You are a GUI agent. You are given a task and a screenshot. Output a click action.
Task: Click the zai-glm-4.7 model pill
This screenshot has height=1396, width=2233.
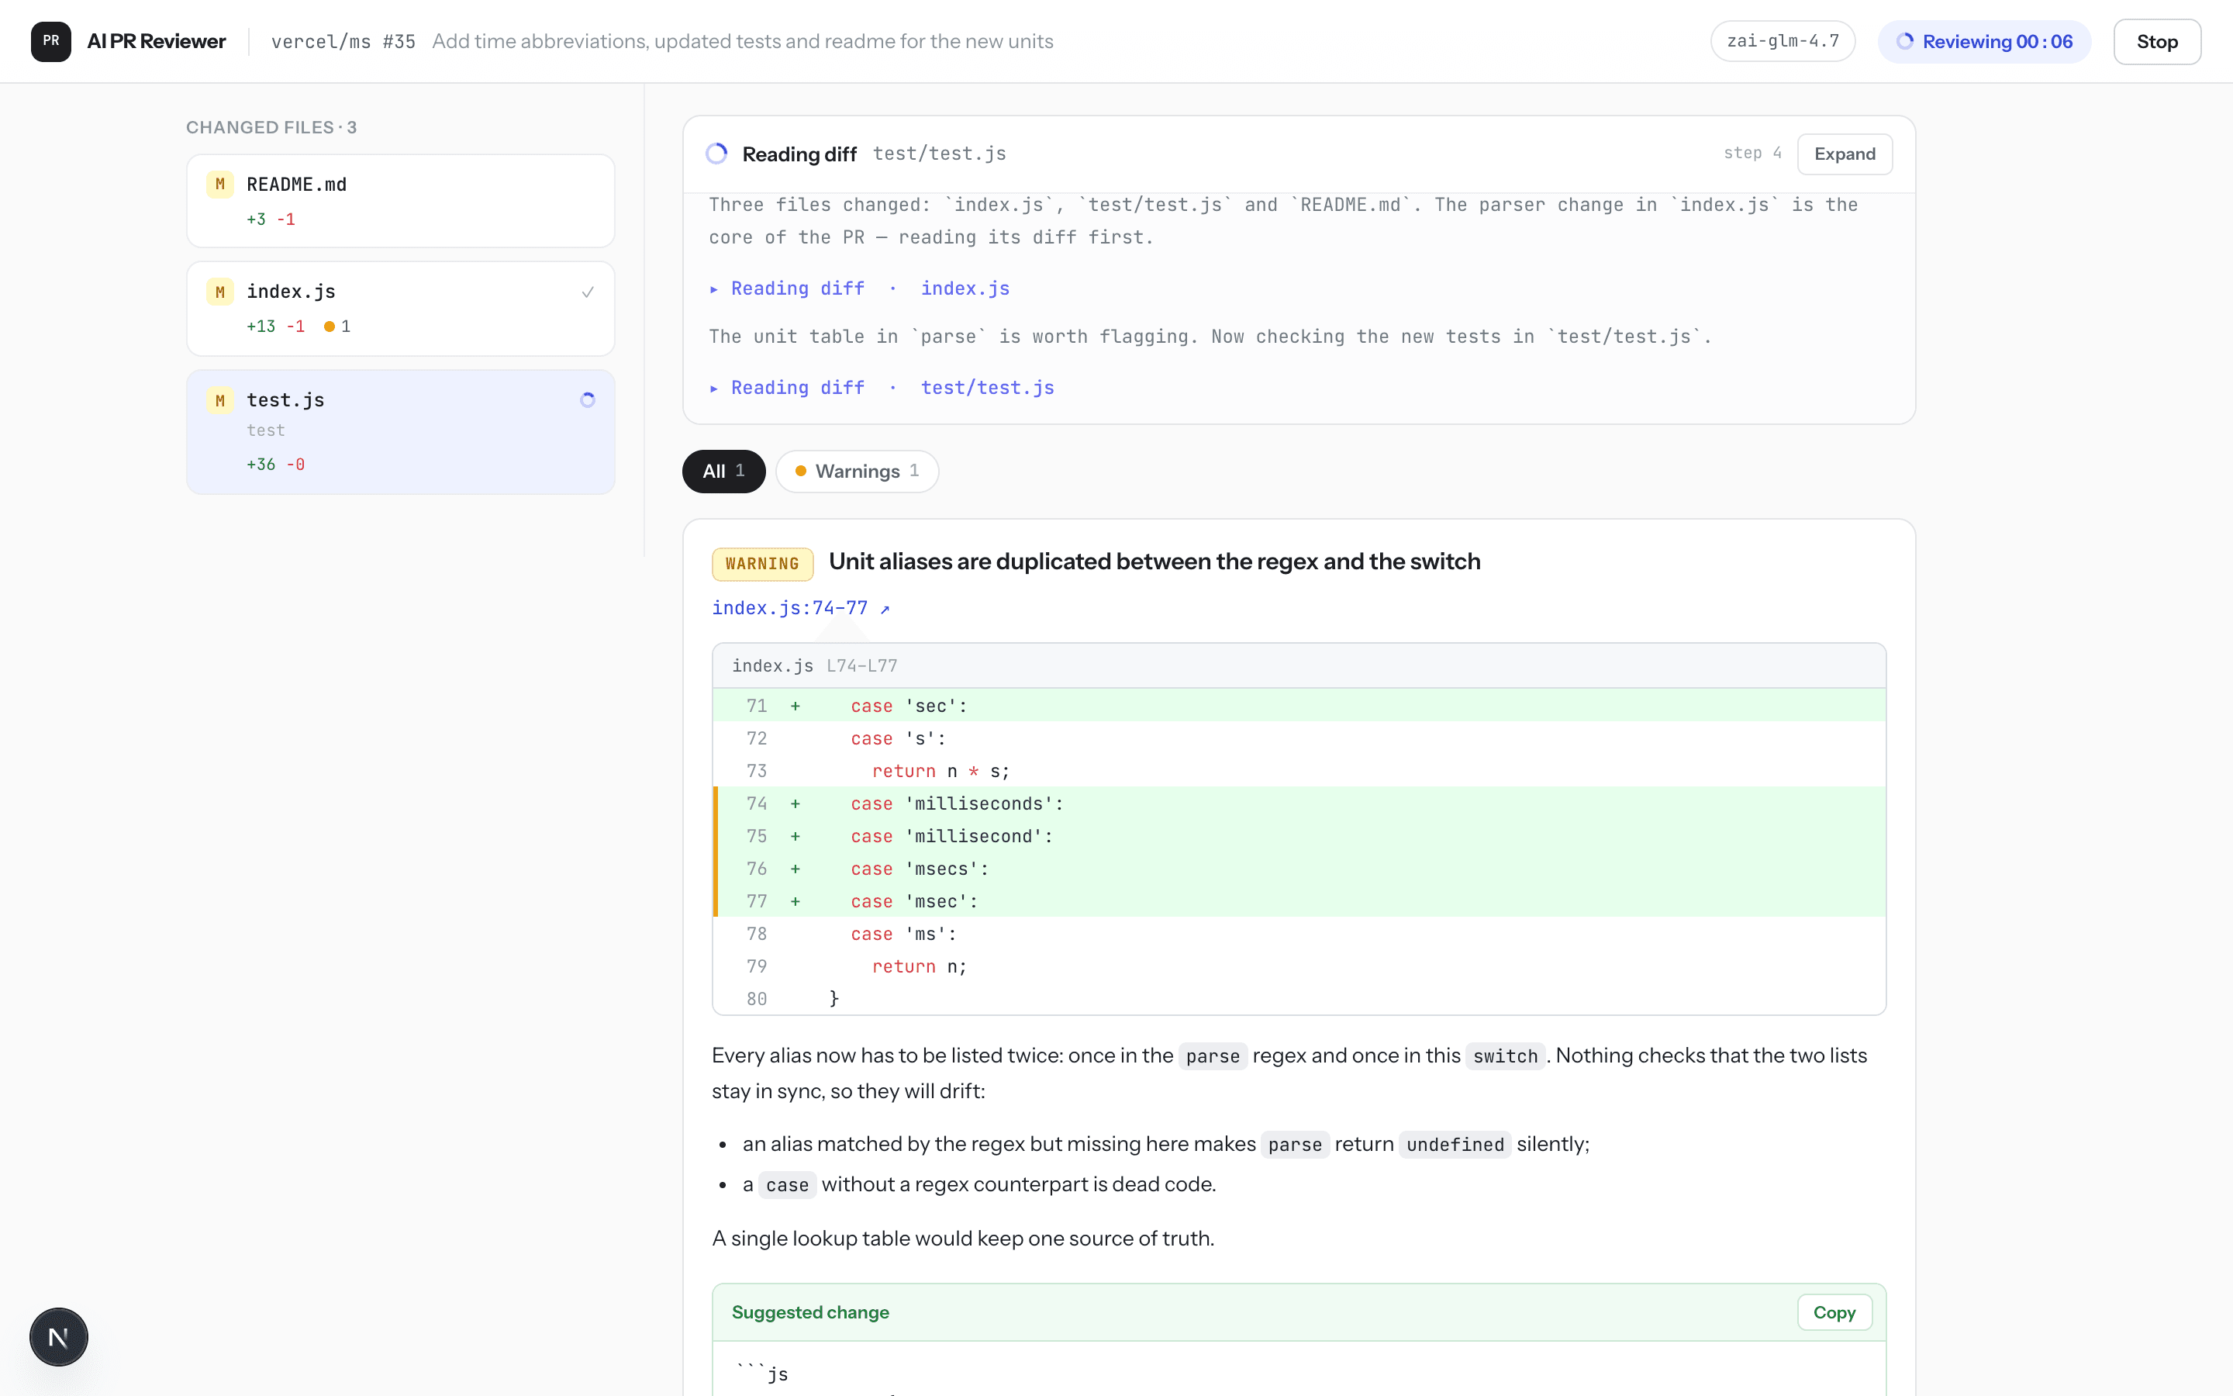[x=1783, y=42]
